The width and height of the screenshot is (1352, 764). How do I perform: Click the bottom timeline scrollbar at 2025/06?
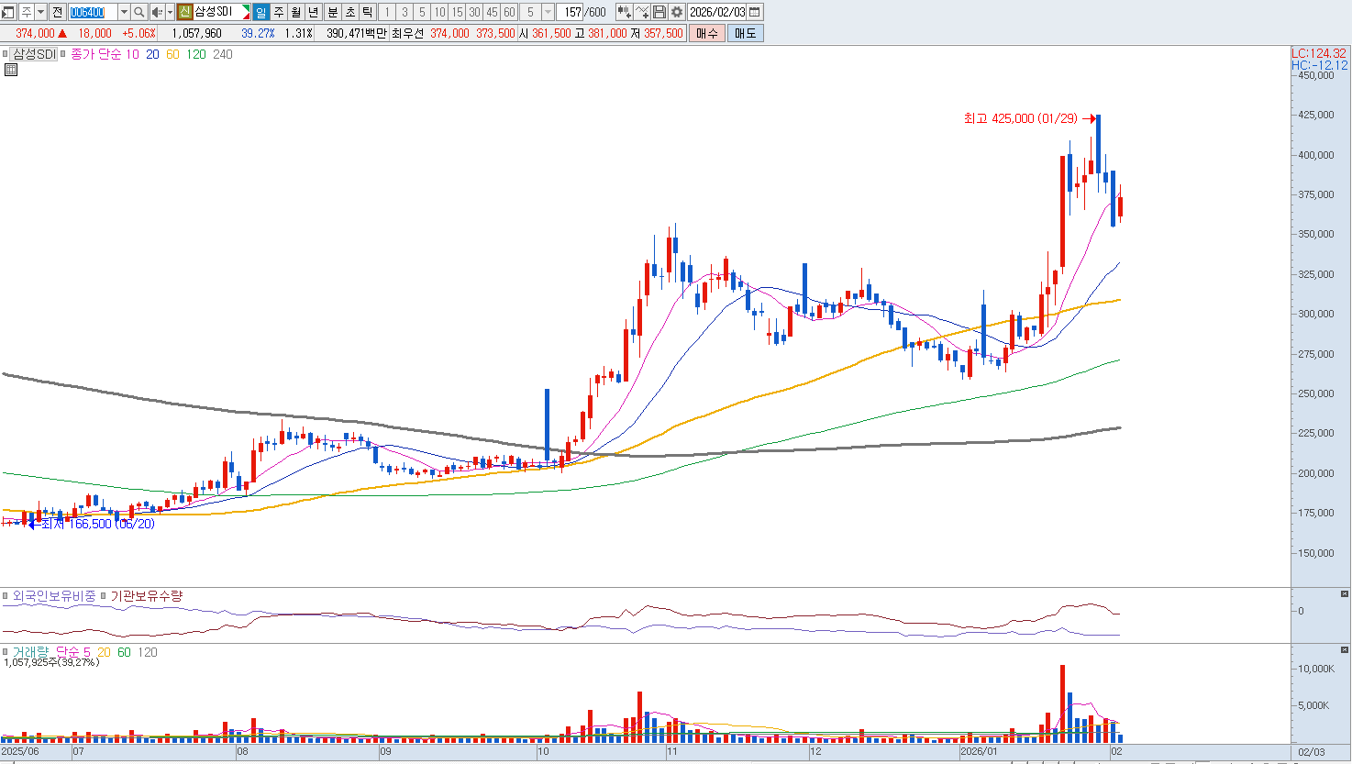coord(20,751)
